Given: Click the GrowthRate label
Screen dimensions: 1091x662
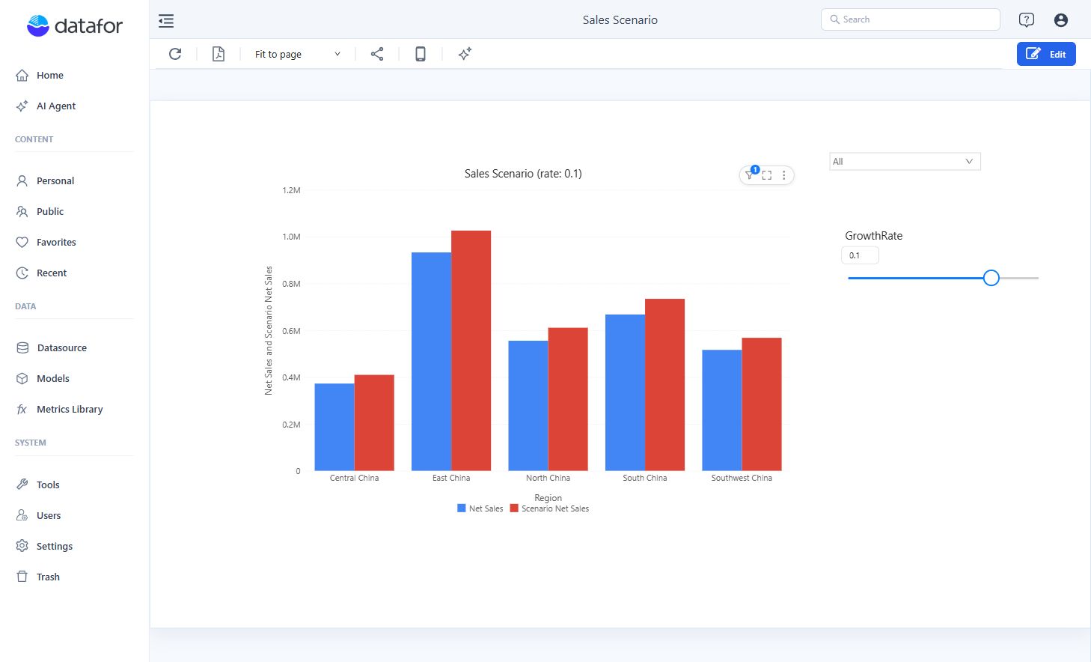Looking at the screenshot, I should pyautogui.click(x=874, y=236).
